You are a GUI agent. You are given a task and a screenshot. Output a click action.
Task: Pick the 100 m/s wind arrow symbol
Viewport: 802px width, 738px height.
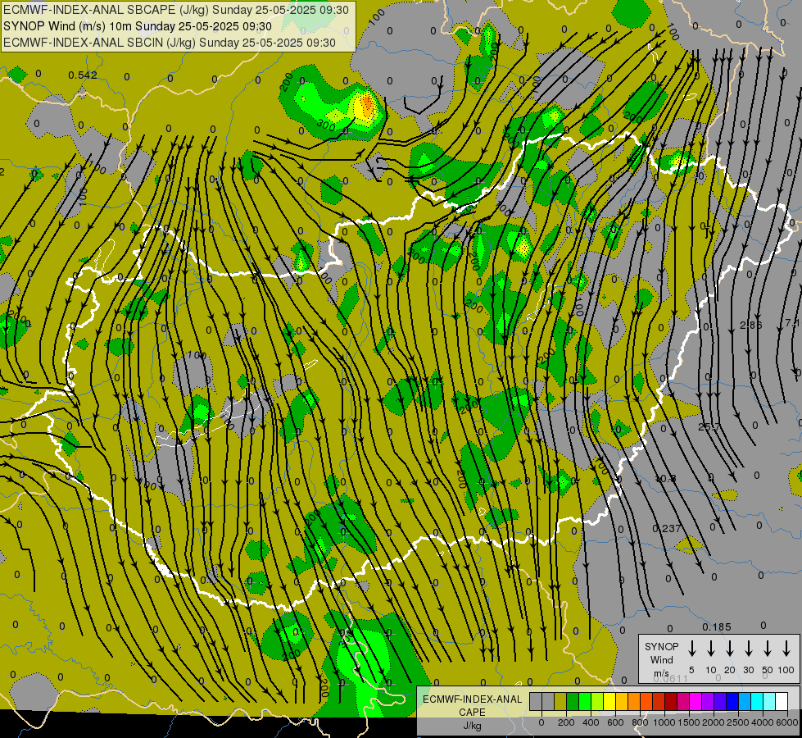click(x=786, y=649)
